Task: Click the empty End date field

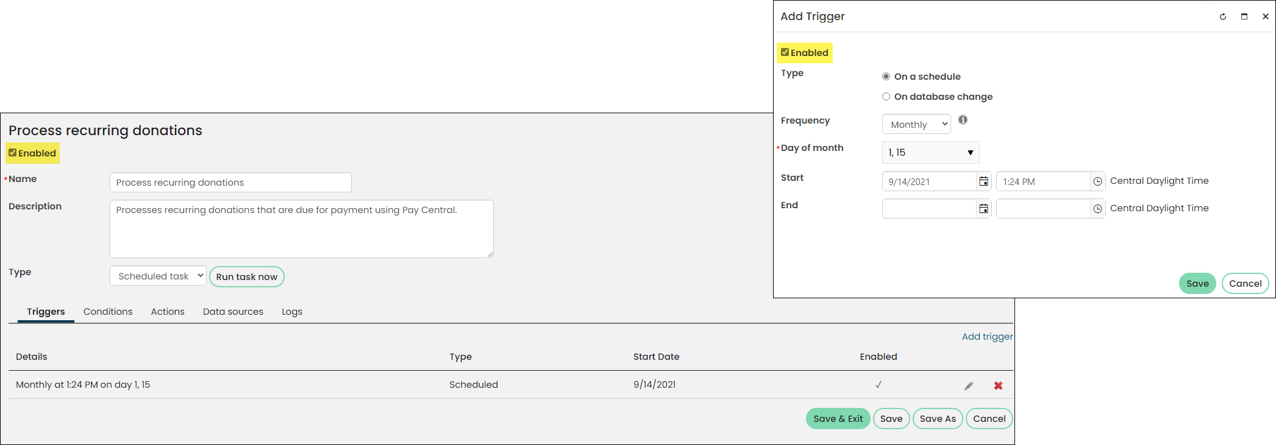Action: point(929,209)
